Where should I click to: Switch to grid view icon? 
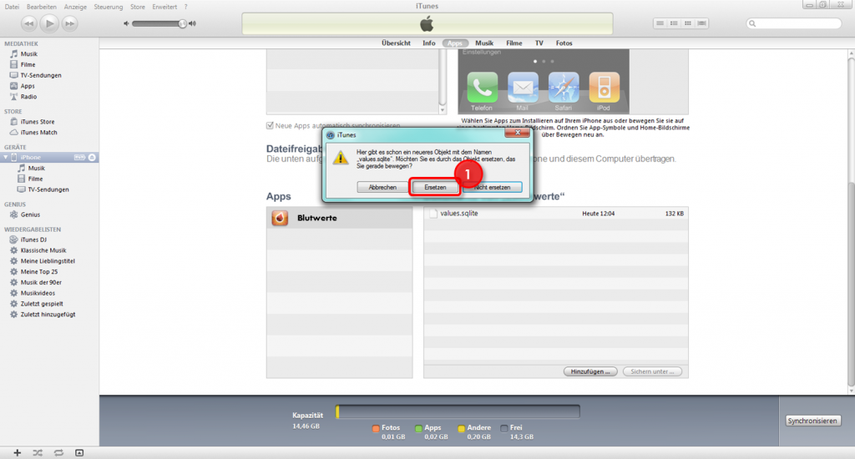tap(688, 23)
